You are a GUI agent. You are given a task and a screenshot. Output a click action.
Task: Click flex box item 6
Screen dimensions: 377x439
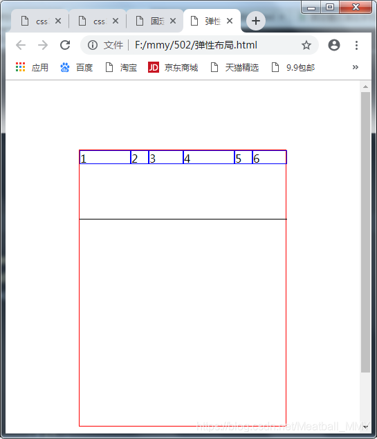tap(269, 157)
